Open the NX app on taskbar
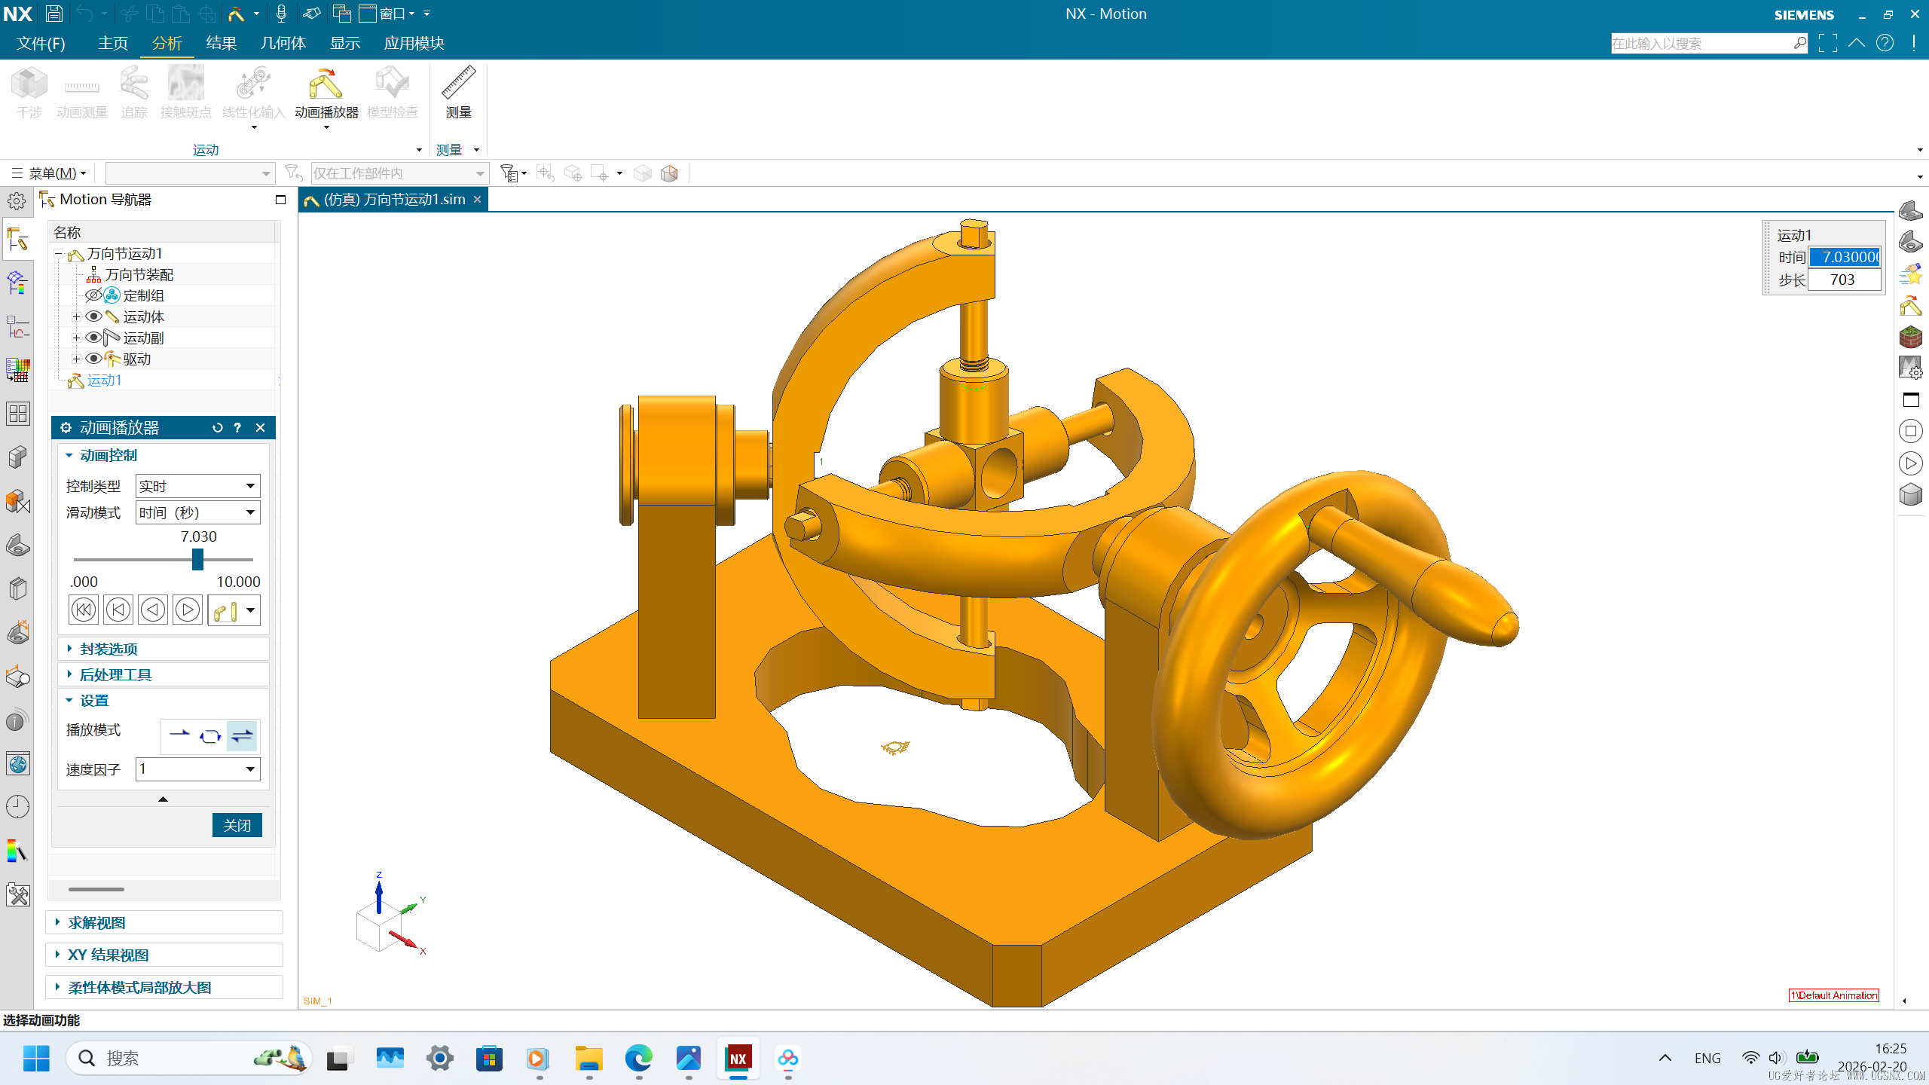The height and width of the screenshot is (1085, 1929). tap(738, 1059)
